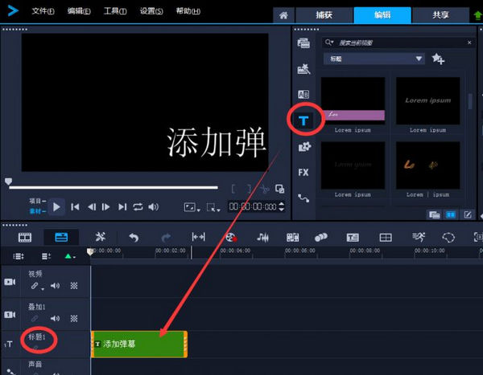Open the resize/crop tool dropdown

[213, 207]
